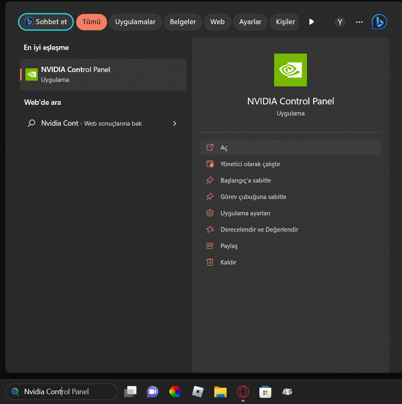Choose Yönetici olarak çalıştır
402x404 pixels.
click(x=291, y=164)
